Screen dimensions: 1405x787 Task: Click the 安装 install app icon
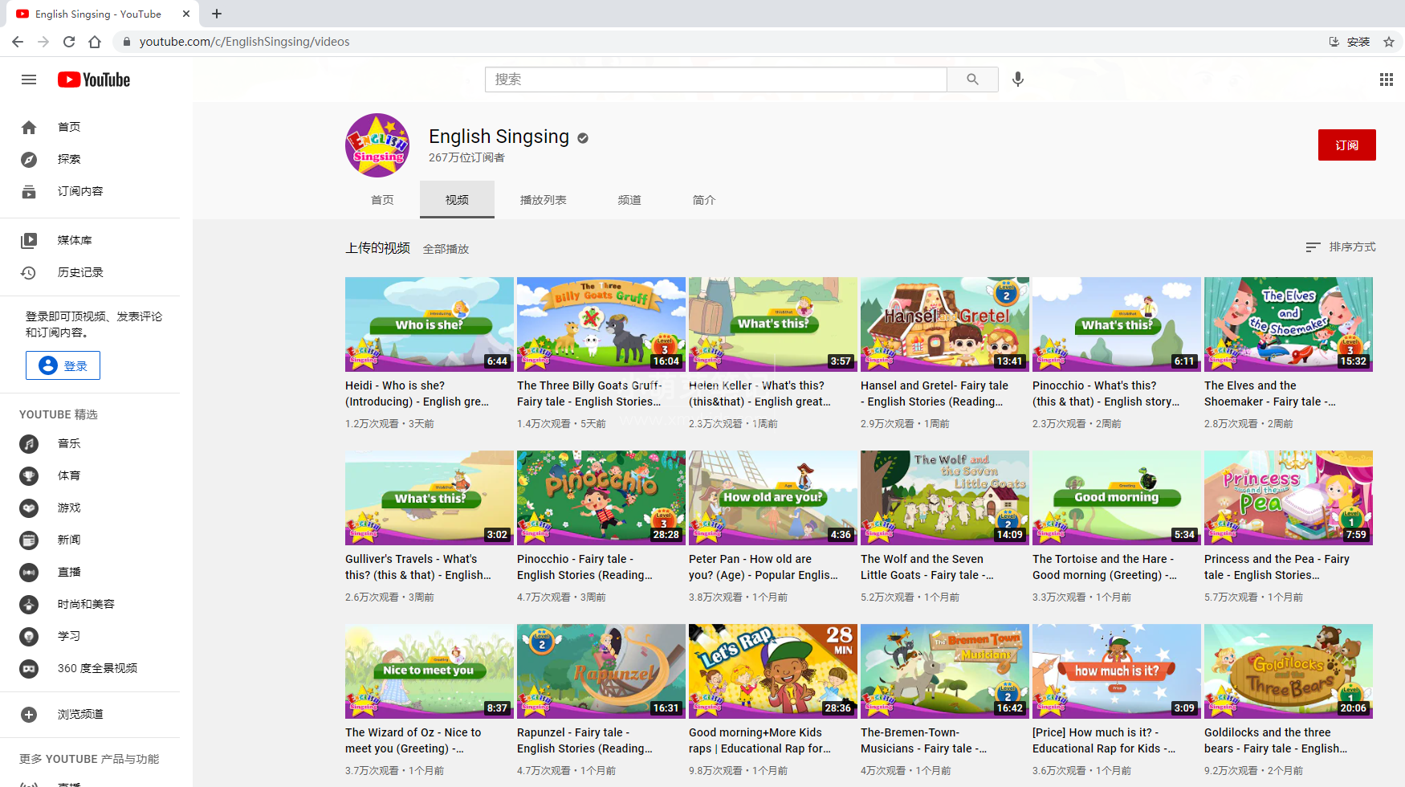1334,42
